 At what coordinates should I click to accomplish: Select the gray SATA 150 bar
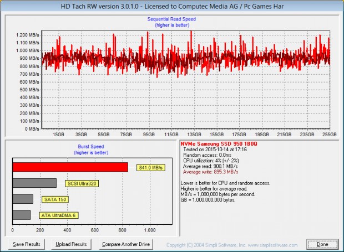tap(23, 199)
